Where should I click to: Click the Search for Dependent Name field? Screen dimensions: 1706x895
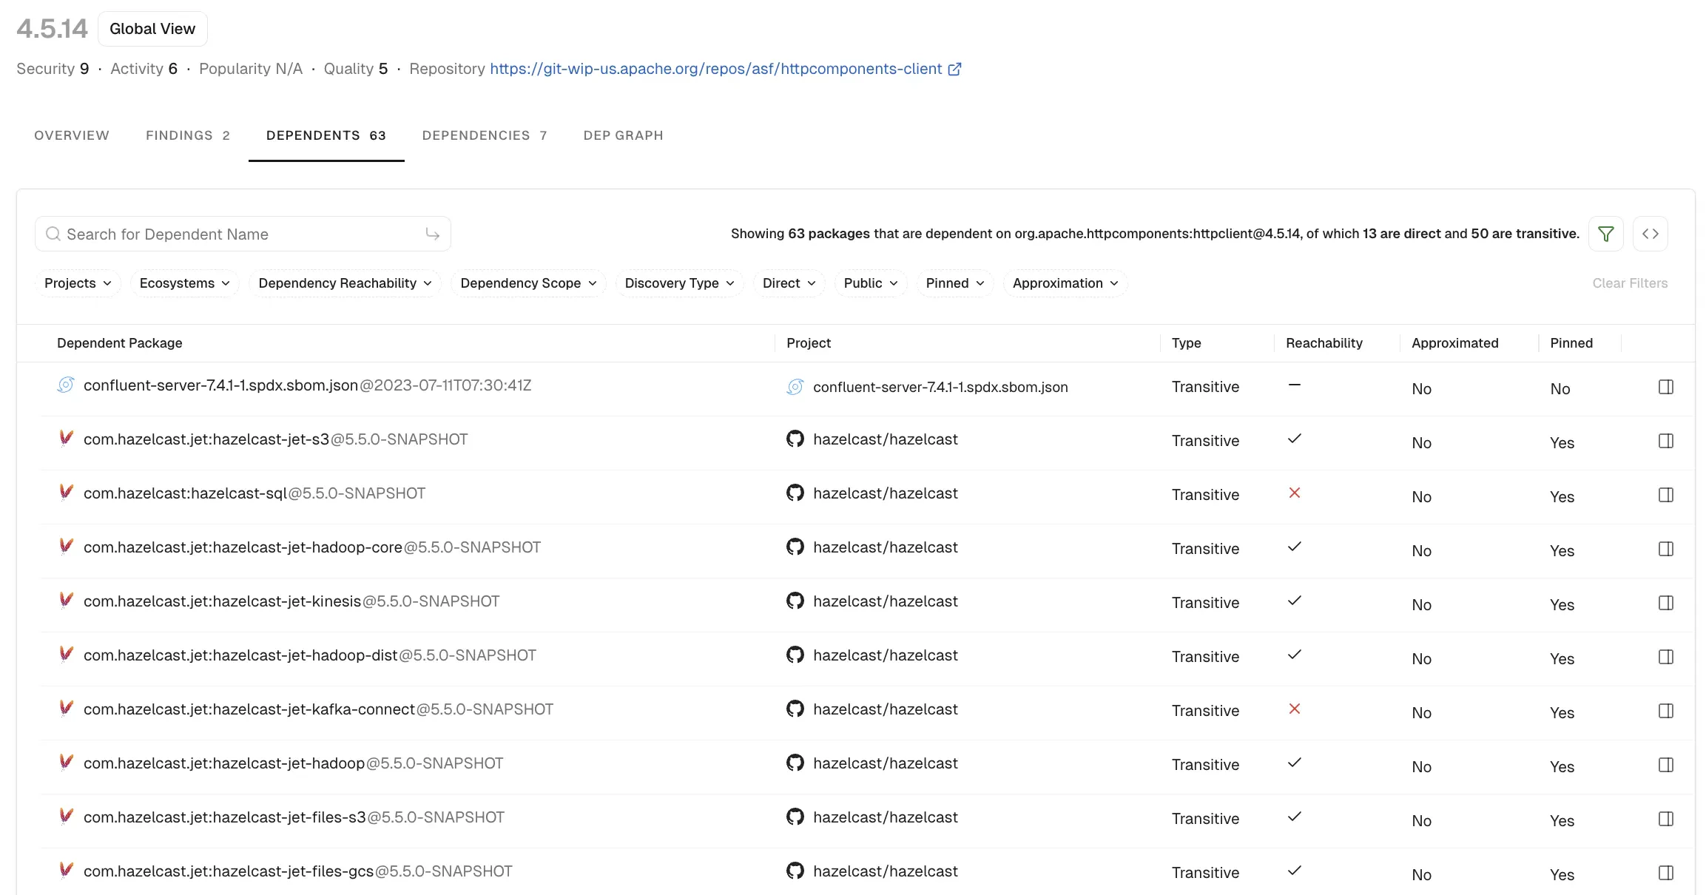[x=243, y=234]
